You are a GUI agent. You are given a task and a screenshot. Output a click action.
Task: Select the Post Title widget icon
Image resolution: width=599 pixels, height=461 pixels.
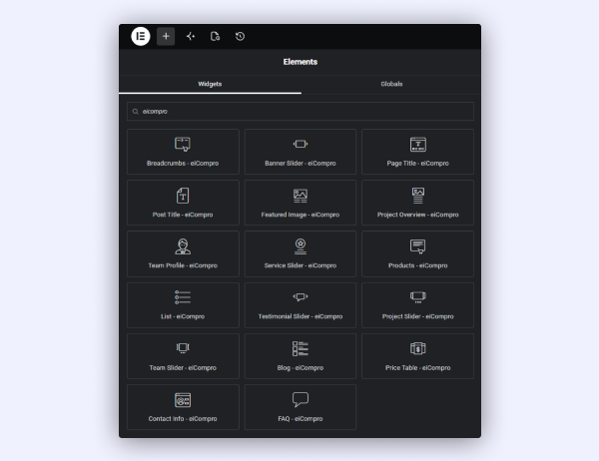click(x=183, y=196)
